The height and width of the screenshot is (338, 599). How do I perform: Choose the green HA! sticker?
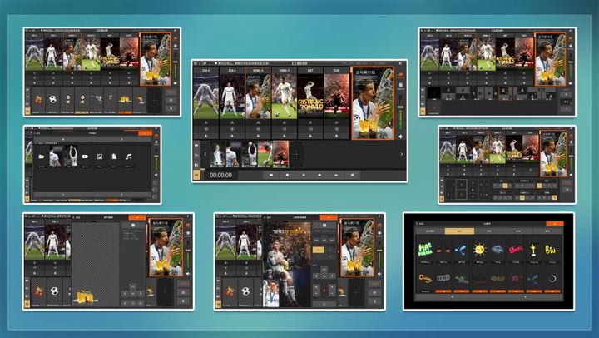point(425,249)
